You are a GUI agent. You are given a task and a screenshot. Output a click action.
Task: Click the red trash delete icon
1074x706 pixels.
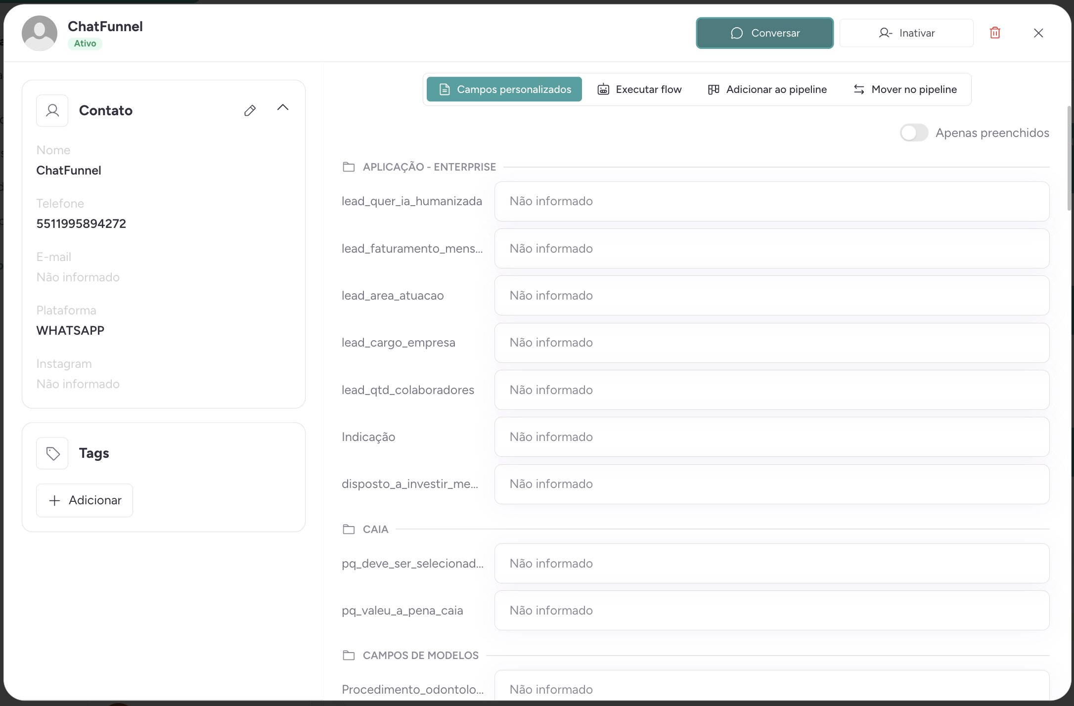(995, 33)
